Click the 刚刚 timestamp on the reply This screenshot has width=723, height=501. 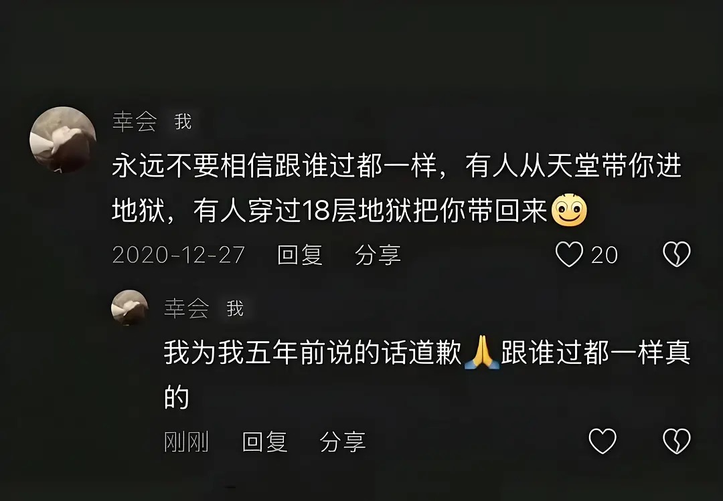(x=186, y=442)
